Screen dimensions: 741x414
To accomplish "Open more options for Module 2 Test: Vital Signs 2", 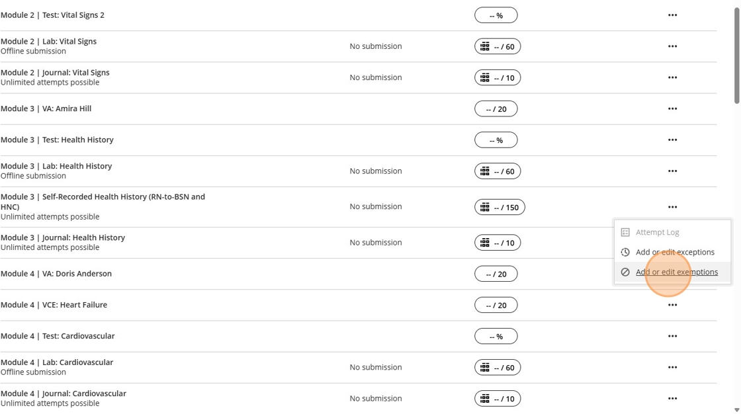I will click(x=672, y=15).
